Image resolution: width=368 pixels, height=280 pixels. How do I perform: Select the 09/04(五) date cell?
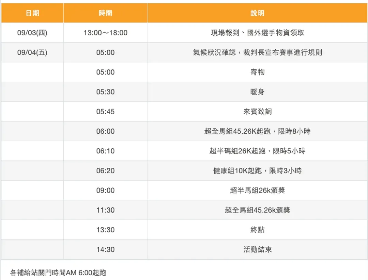pos(32,53)
